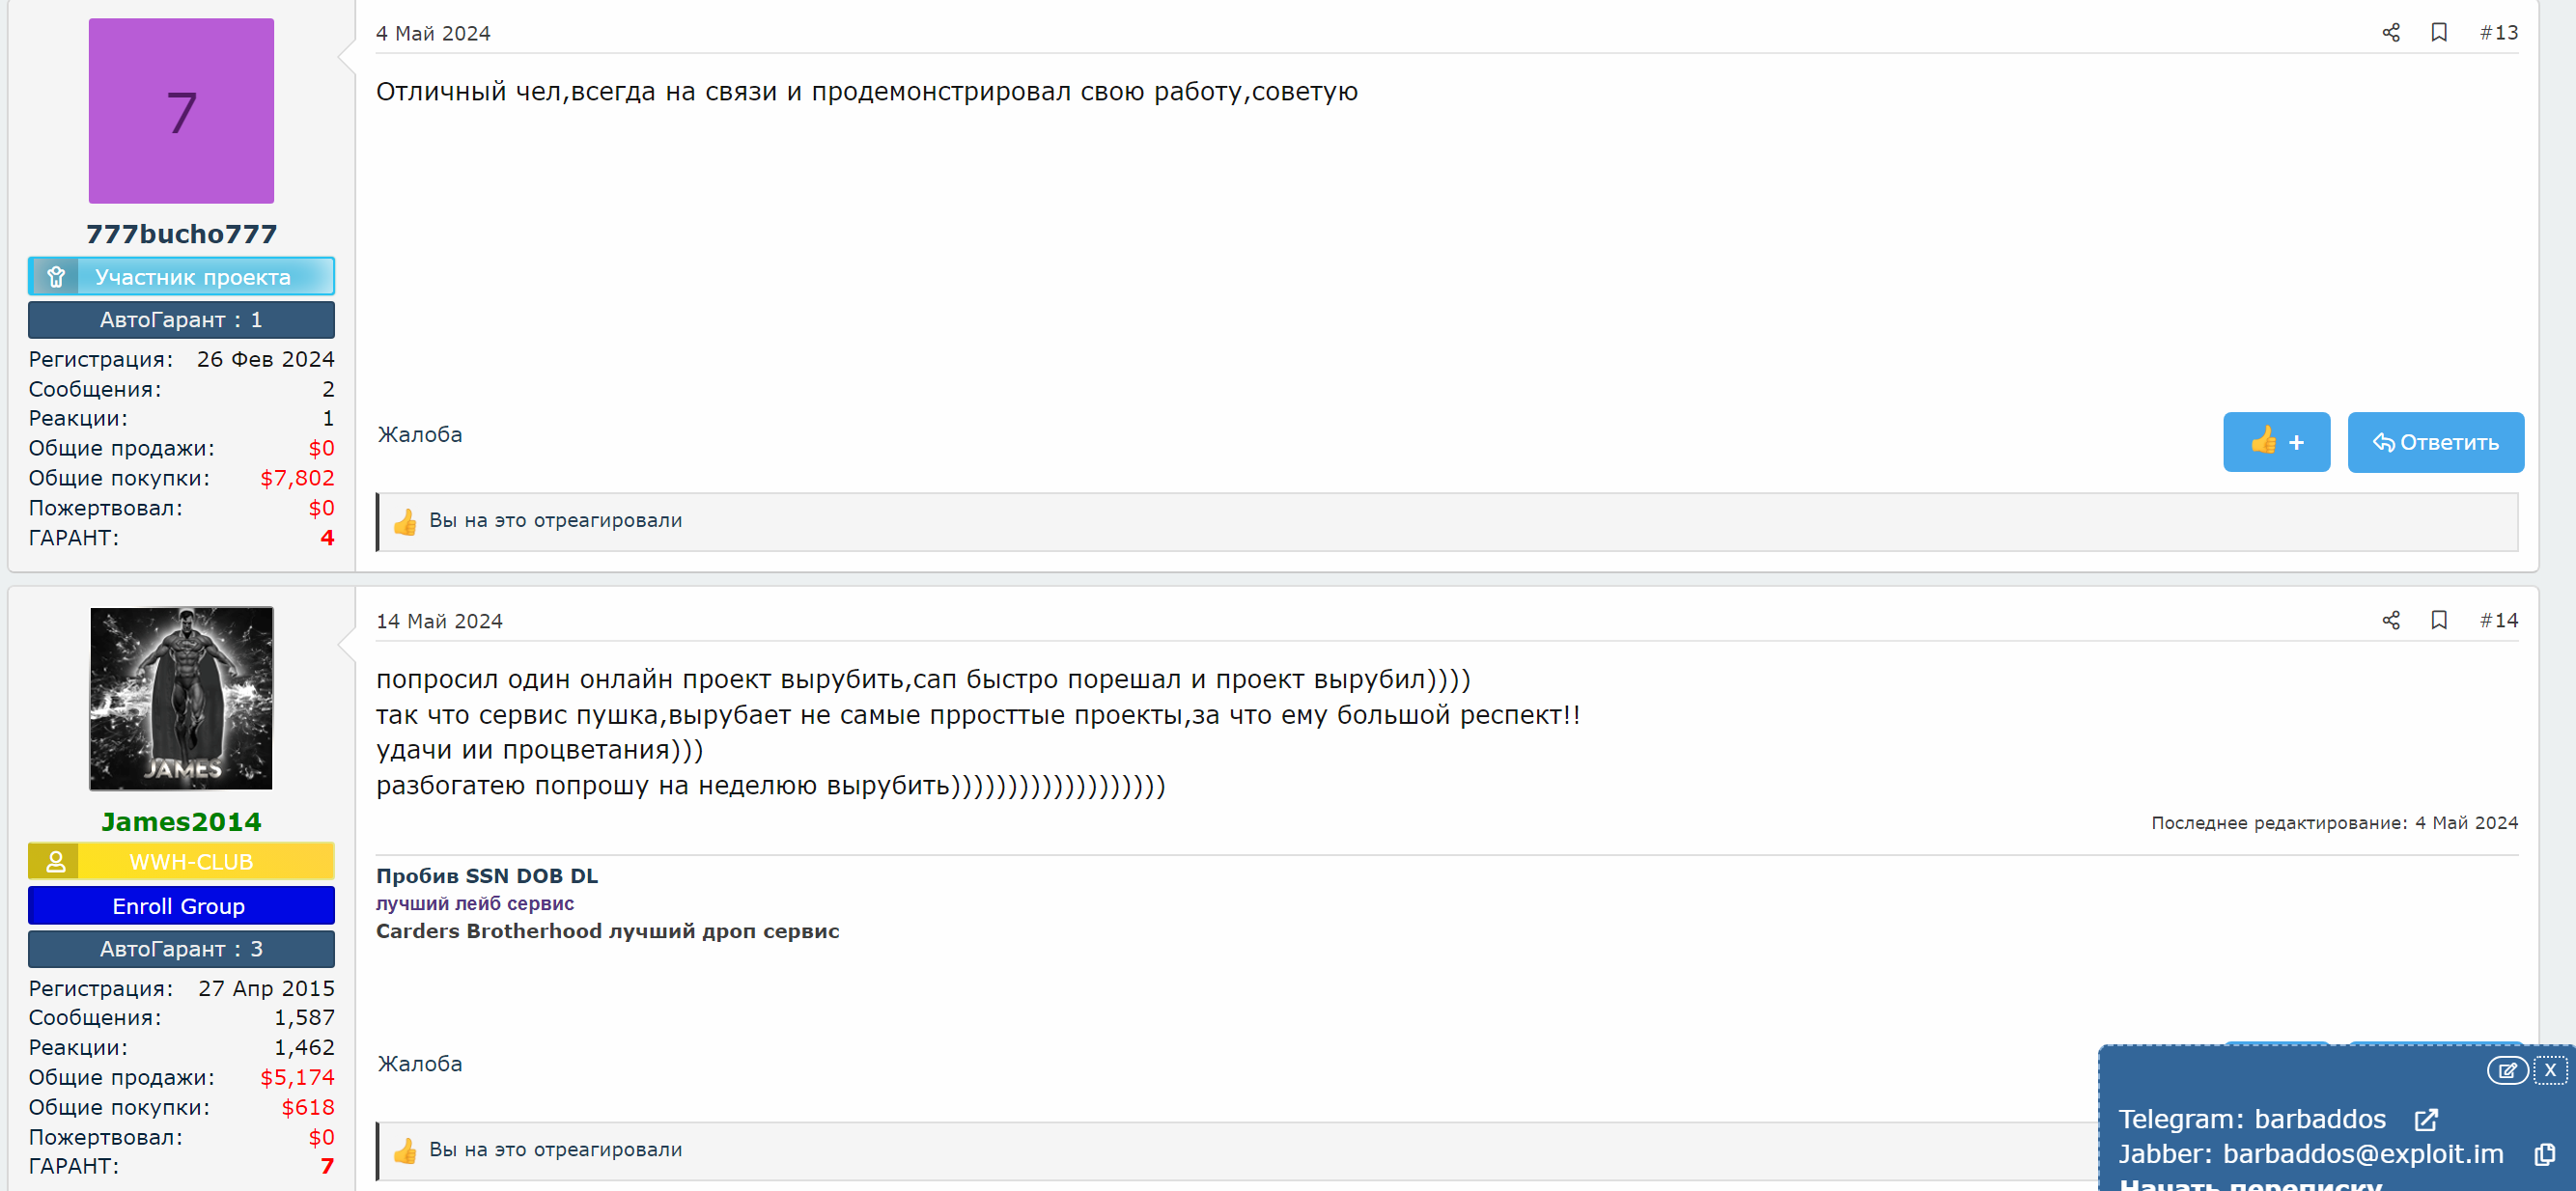Close the contact popup with X
This screenshot has height=1191, width=2576.
pyautogui.click(x=2551, y=1070)
